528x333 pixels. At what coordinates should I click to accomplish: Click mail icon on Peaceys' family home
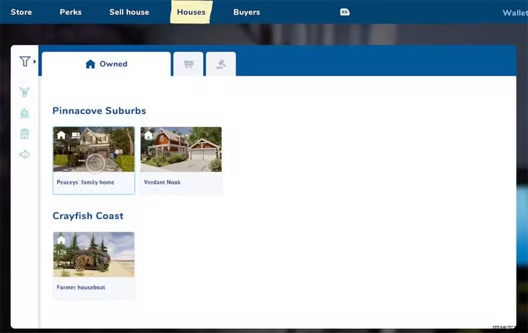point(76,135)
